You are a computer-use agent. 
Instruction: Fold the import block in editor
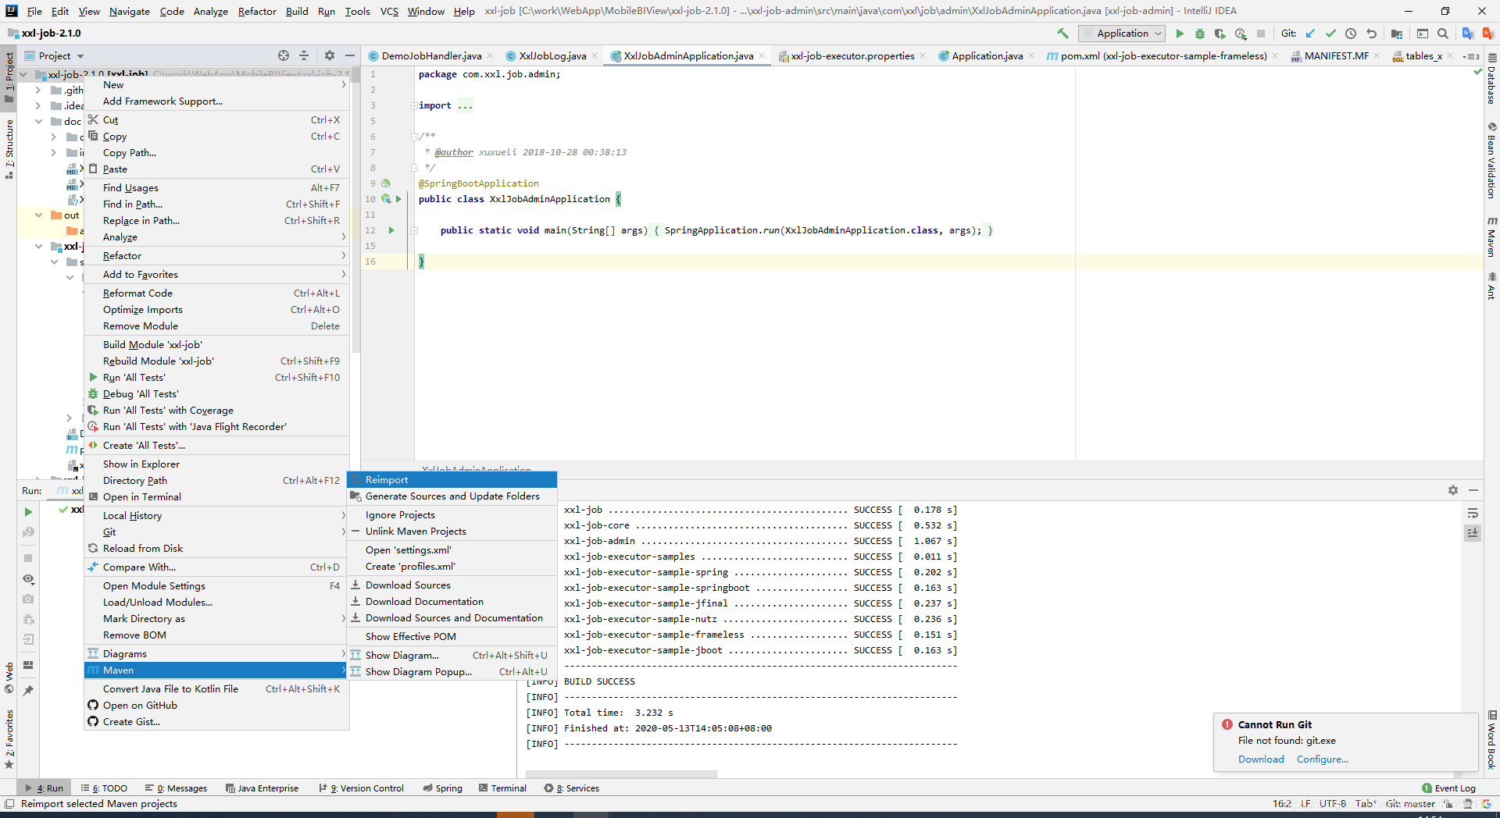pos(413,106)
